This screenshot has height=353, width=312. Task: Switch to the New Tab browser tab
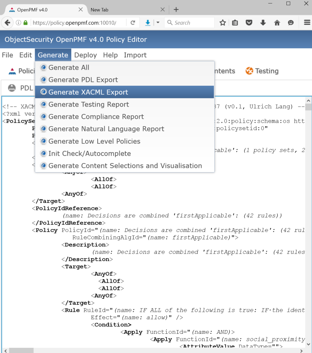click(x=128, y=10)
